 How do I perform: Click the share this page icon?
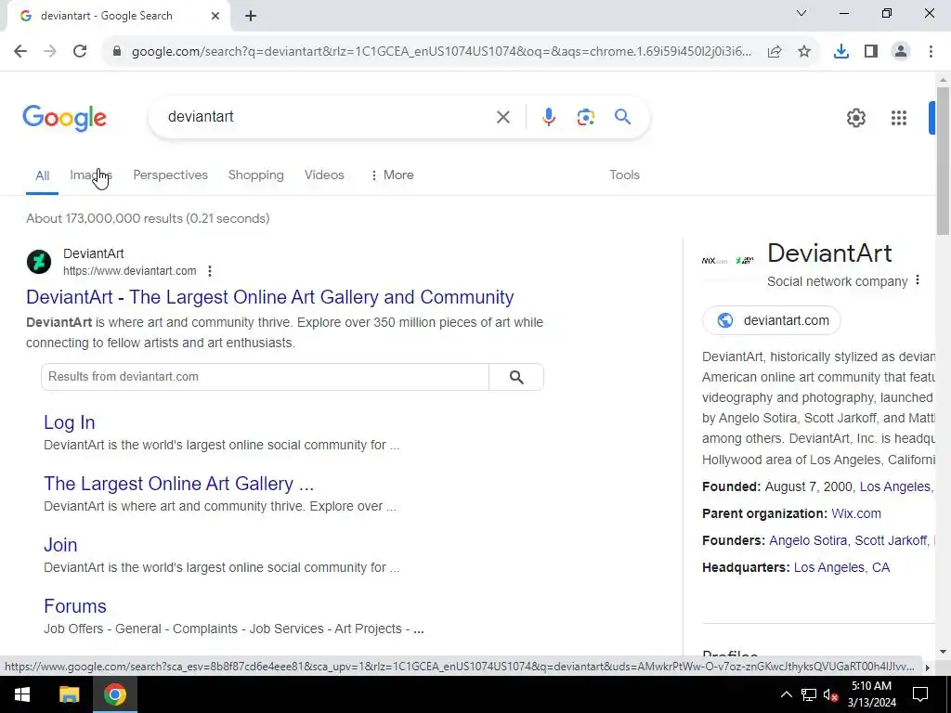click(775, 52)
